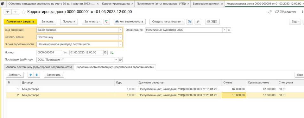Open attached files via paperclip icon
The height and width of the screenshot is (118, 304).
coord(198,22)
